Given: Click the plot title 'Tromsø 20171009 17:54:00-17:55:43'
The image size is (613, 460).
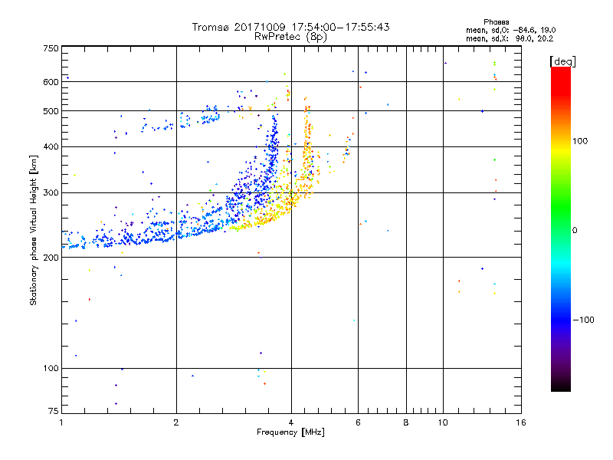Looking at the screenshot, I should [290, 27].
